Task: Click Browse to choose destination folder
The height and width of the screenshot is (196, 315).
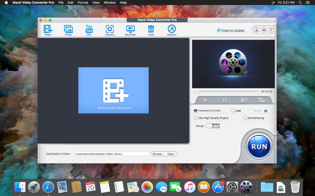Action: coord(157,154)
